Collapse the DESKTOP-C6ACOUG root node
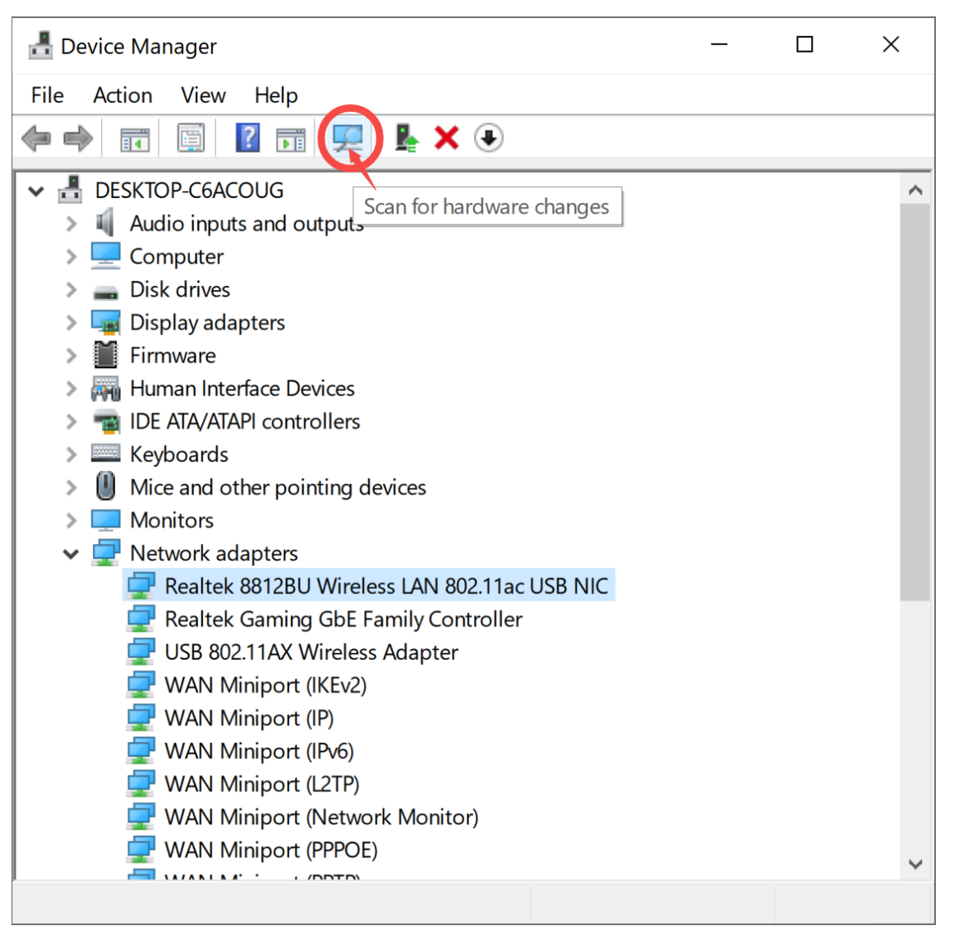This screenshot has height=935, width=954. pyautogui.click(x=36, y=191)
